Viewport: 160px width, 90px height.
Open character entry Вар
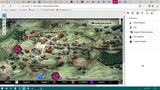pyautogui.click(x=135, y=27)
